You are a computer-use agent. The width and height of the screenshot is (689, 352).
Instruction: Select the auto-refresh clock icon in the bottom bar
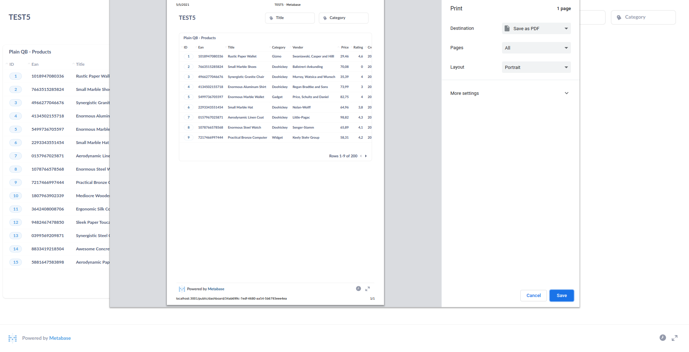coord(662,338)
